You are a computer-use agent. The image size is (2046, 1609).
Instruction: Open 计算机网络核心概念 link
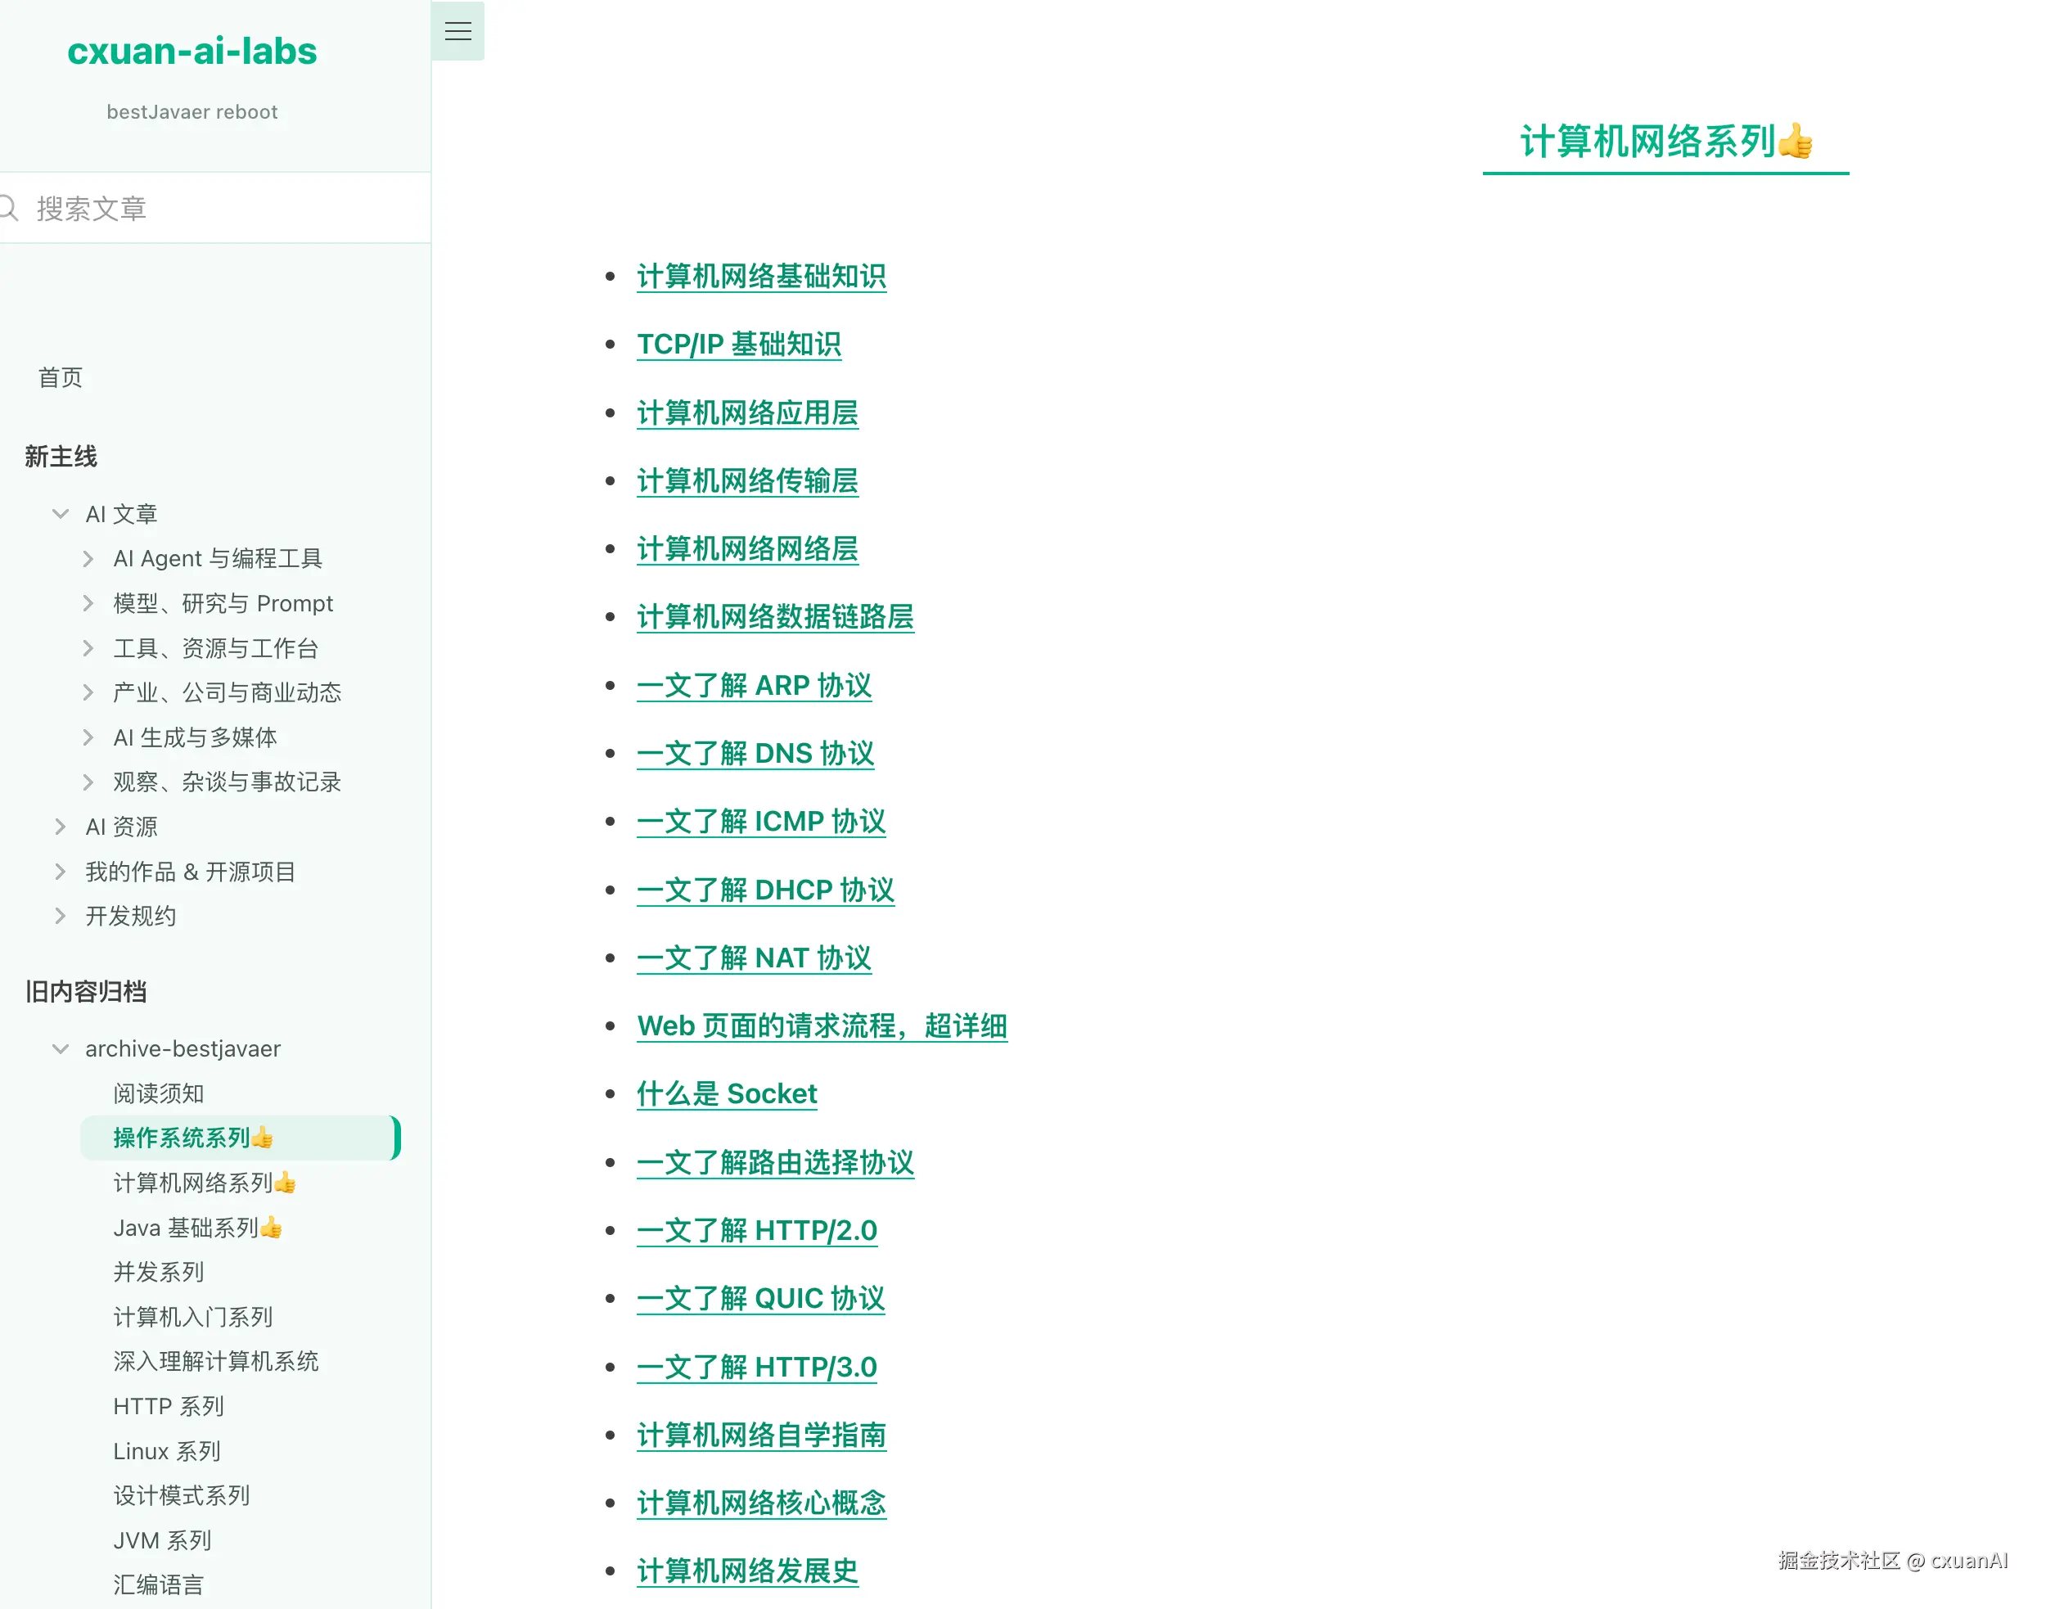(x=761, y=1503)
